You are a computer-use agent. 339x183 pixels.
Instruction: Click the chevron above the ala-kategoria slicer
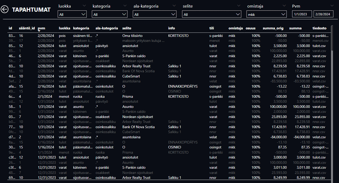click(x=174, y=5)
